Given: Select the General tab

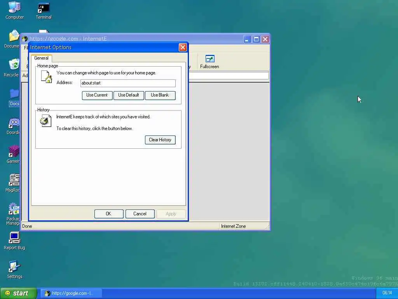Looking at the screenshot, I should click(x=41, y=58).
